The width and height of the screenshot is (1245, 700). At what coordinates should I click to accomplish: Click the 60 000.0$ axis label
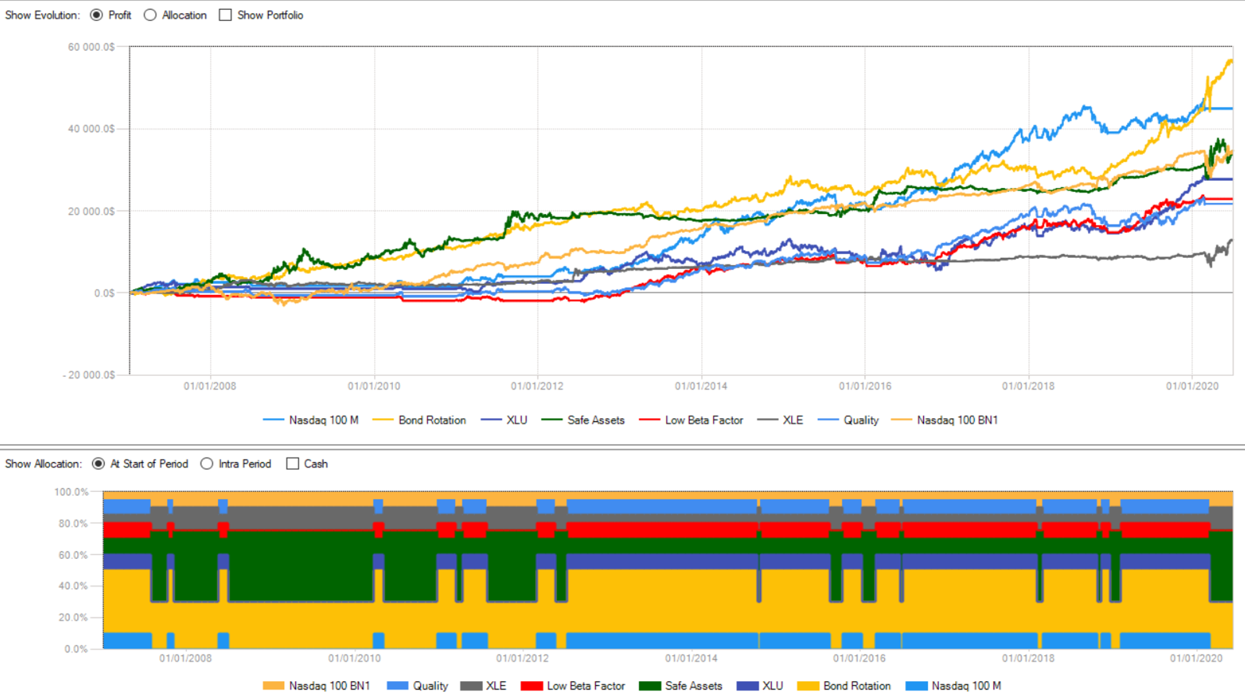(91, 47)
